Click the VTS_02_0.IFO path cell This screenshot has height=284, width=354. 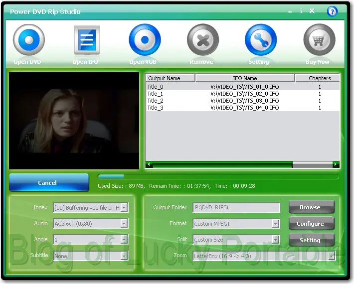[245, 94]
